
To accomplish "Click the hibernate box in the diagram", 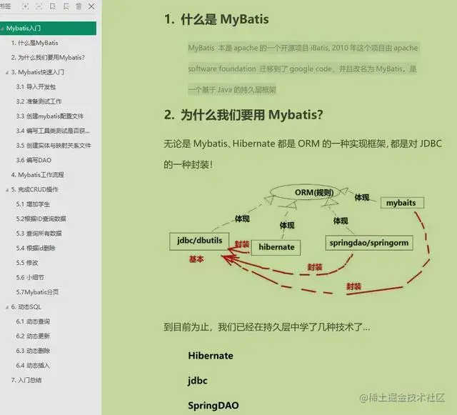I will point(276,247).
